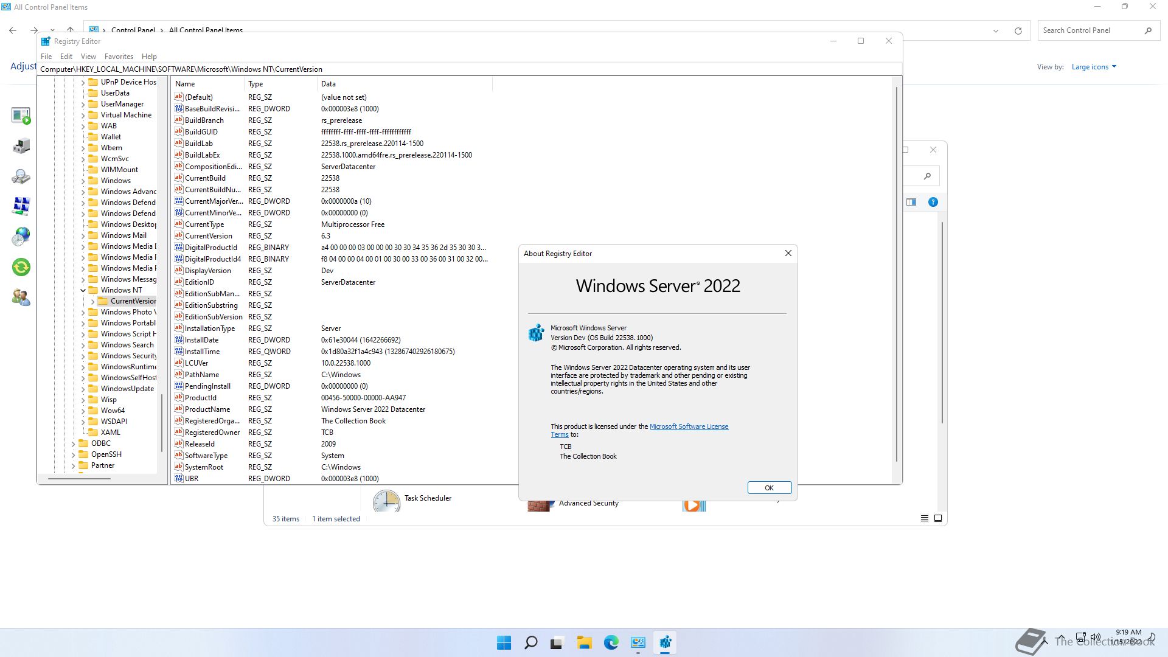The height and width of the screenshot is (657, 1168).
Task: Click the Task Scheduler clock icon
Action: pos(386,501)
